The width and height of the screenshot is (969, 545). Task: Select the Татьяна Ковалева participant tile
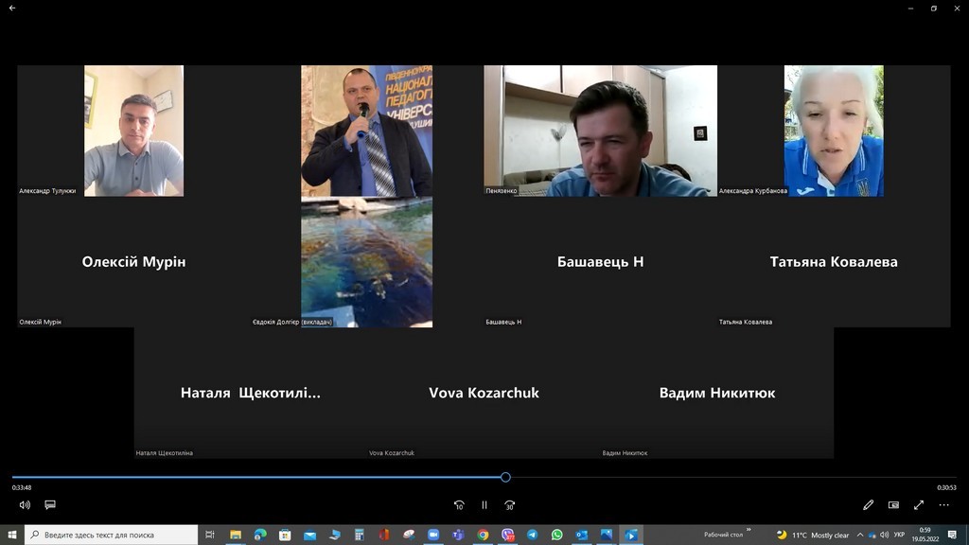pos(834,262)
